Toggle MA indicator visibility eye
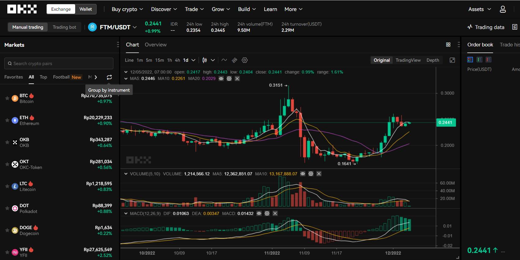Viewport: 520px width, 260px height. tap(221, 79)
